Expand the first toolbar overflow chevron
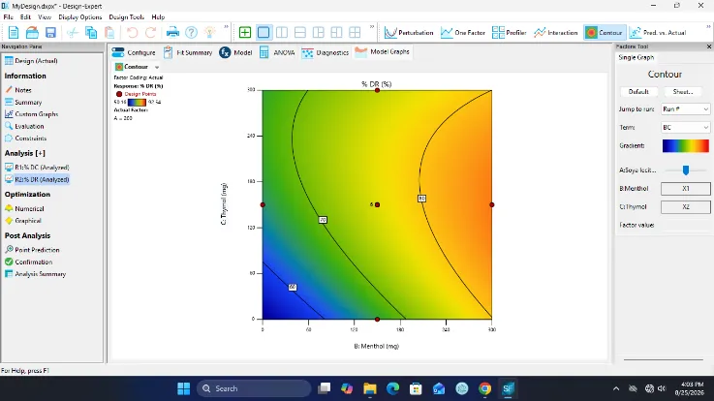 click(x=226, y=27)
